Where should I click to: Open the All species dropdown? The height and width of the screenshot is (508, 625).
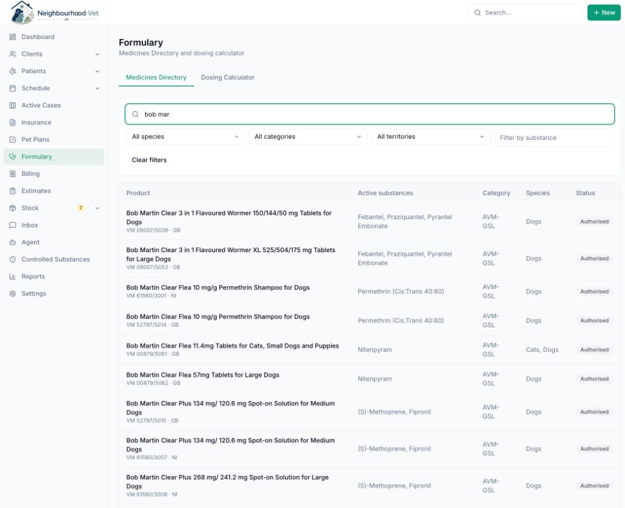click(x=186, y=137)
